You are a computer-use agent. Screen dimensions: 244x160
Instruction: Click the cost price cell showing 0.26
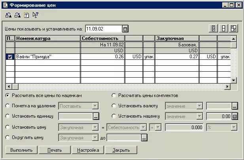tap(102, 57)
